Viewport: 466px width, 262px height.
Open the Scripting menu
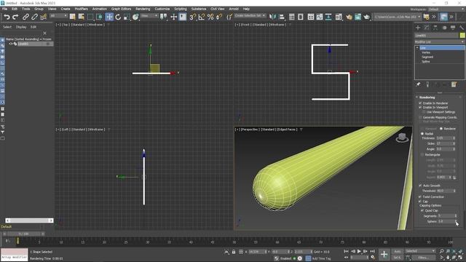[181, 9]
